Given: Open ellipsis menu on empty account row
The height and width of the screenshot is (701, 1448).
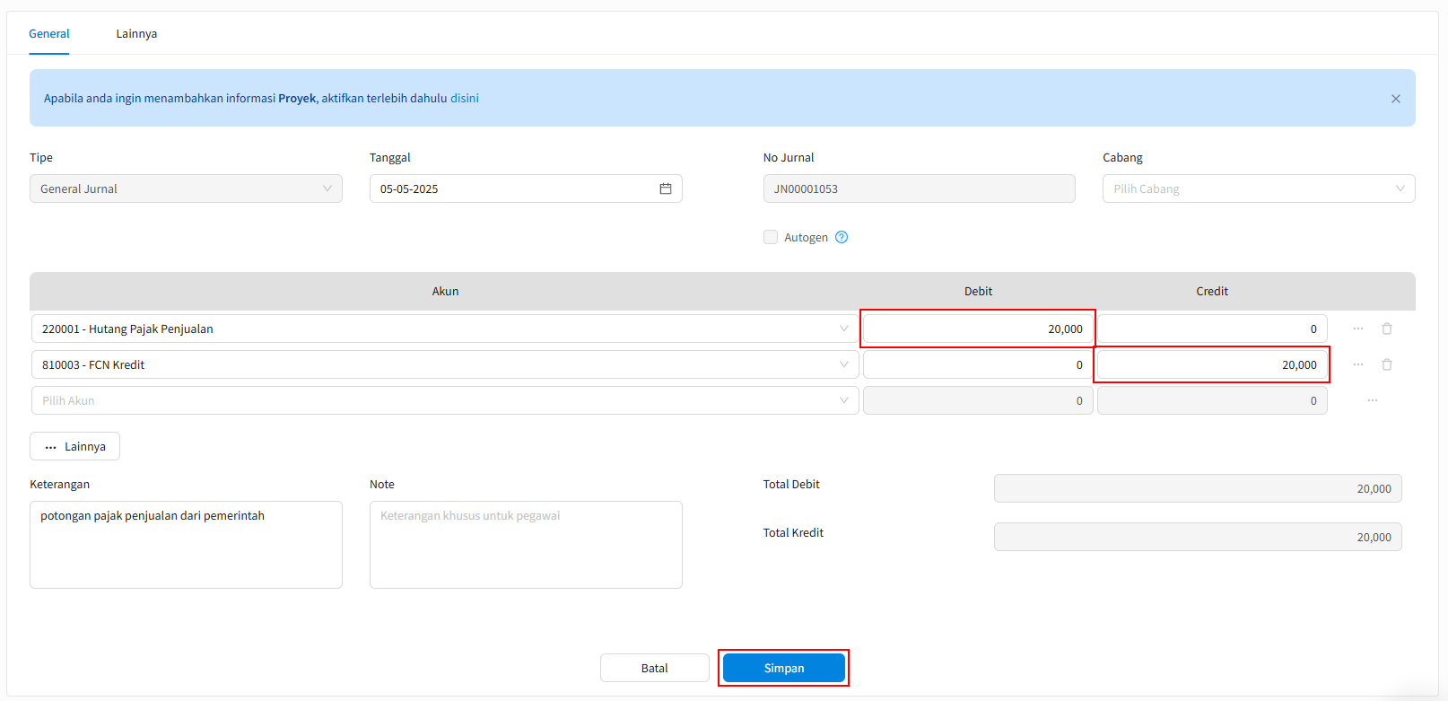Looking at the screenshot, I should click(x=1373, y=400).
